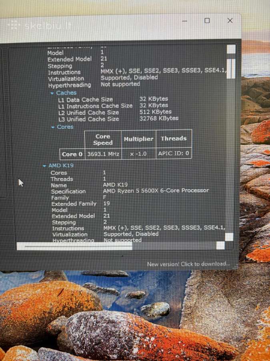Click the 'x -1.0' multiplier cell
Image resolution: width=270 pixels, height=361 pixels.
(x=139, y=154)
